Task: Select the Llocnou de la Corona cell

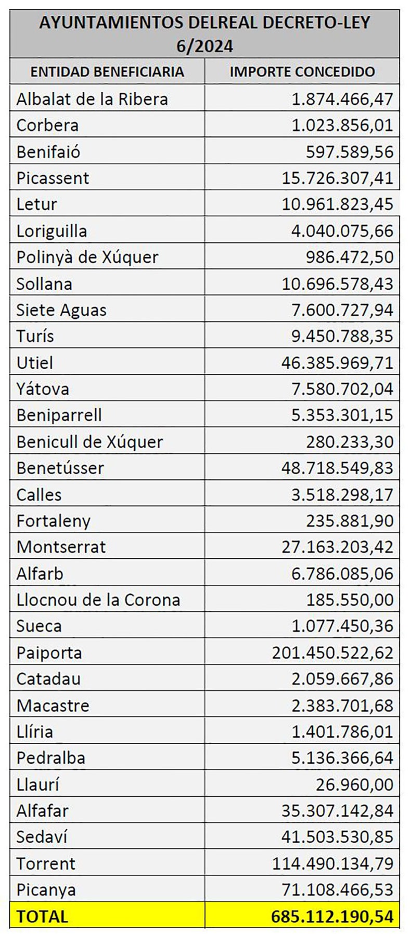Action: click(107, 599)
